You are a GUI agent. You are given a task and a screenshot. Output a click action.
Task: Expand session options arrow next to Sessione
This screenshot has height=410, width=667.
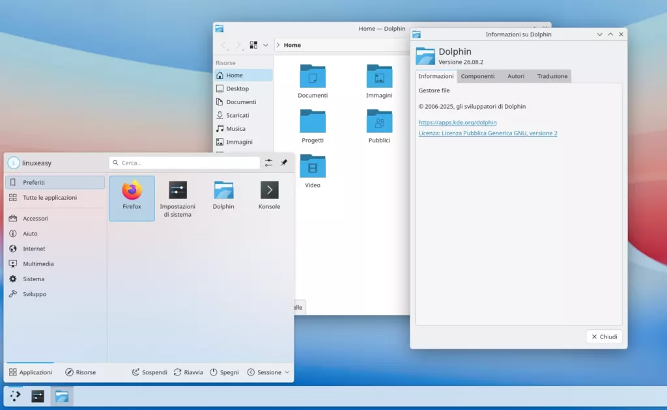pyautogui.click(x=287, y=372)
